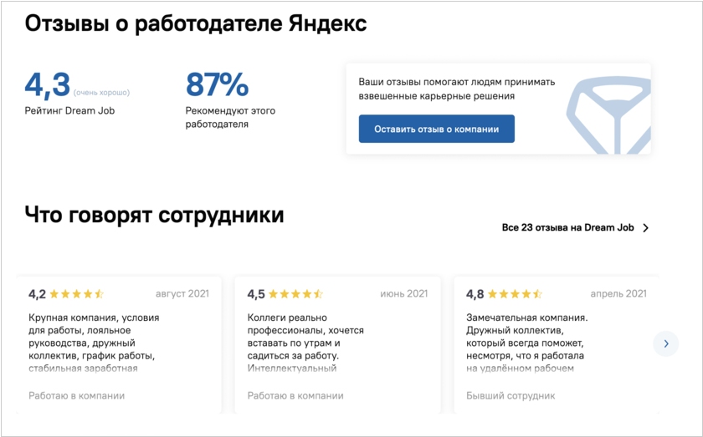
Task: Click the 4,3 Dream Job rating number
Action: tap(47, 85)
